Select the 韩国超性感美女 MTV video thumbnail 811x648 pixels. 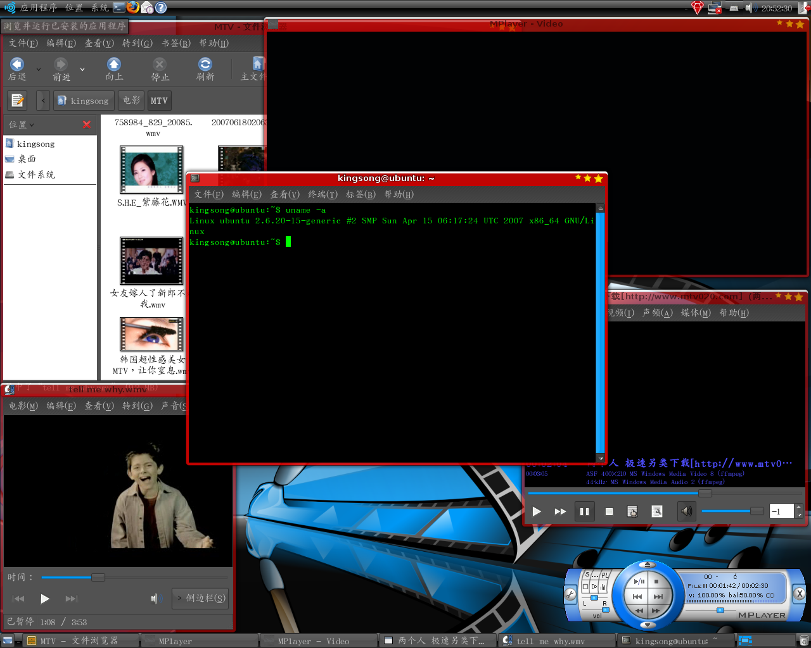tap(152, 334)
